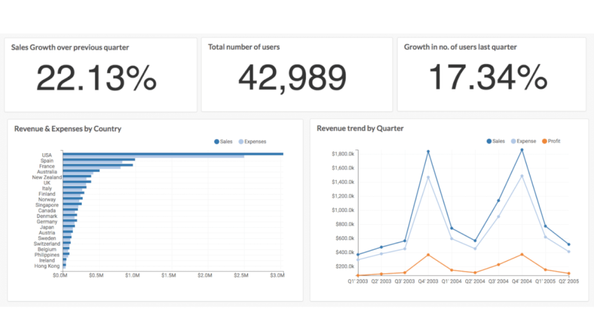Click the France country label on the axis
This screenshot has height=334, width=594.
coord(47,166)
